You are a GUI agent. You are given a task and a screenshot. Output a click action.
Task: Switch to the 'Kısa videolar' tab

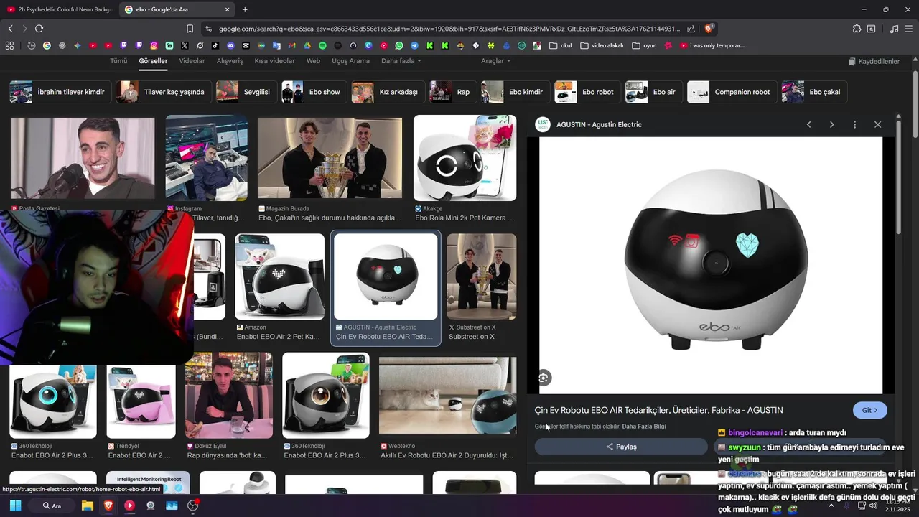coord(274,61)
